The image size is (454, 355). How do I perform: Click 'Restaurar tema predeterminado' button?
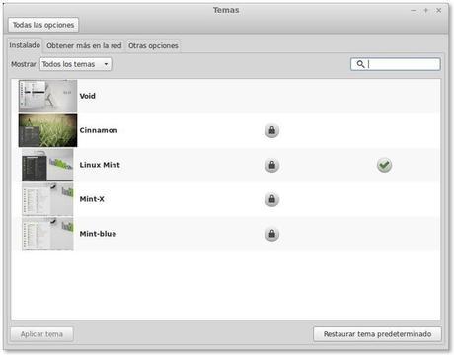(377, 334)
